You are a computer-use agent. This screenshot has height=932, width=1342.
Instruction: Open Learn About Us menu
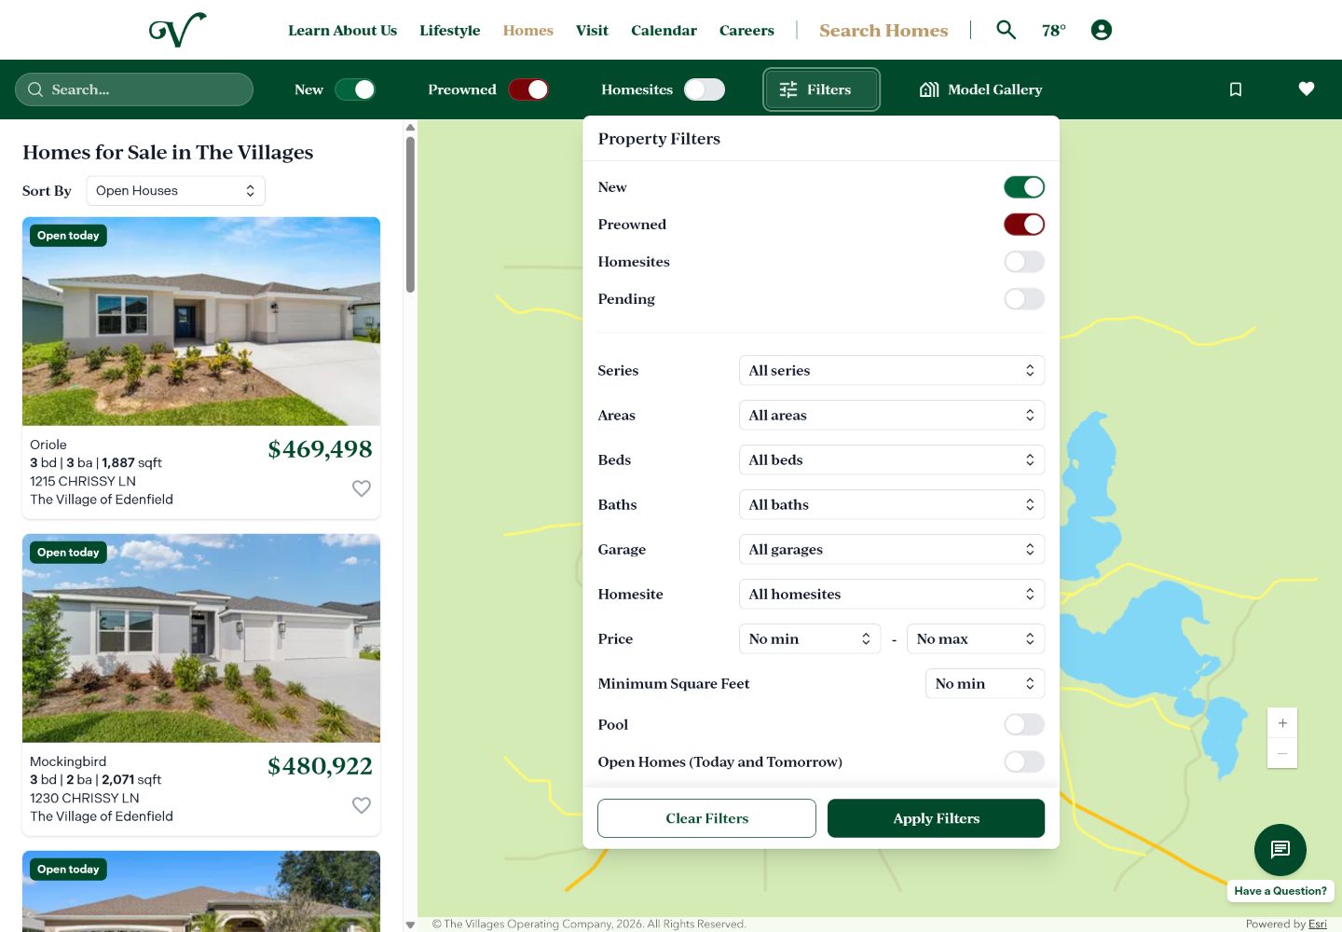pyautogui.click(x=342, y=31)
